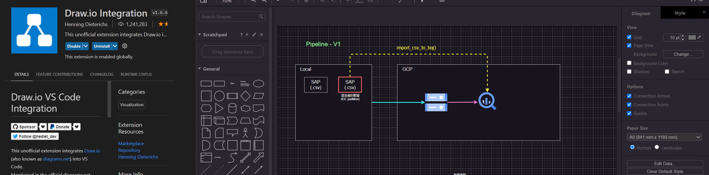Screen dimensions: 709x175
Task: Click the Disable extension button
Action: (74, 46)
